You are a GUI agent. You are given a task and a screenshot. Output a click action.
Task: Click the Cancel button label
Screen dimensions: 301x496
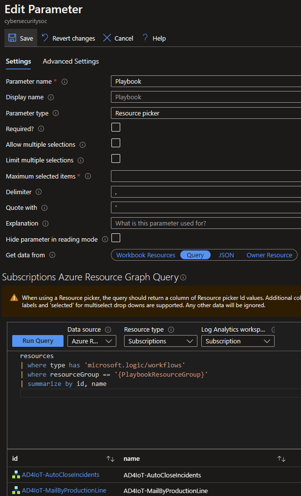[x=124, y=38]
